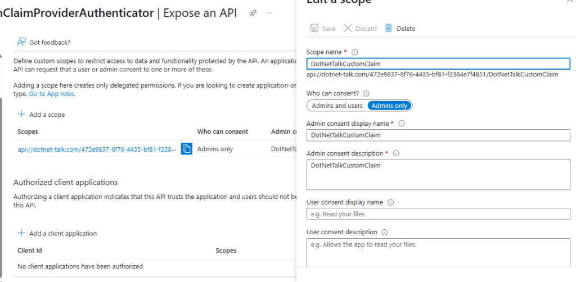Click No client applications have been authorized text
576x282 pixels.
[x=80, y=266]
